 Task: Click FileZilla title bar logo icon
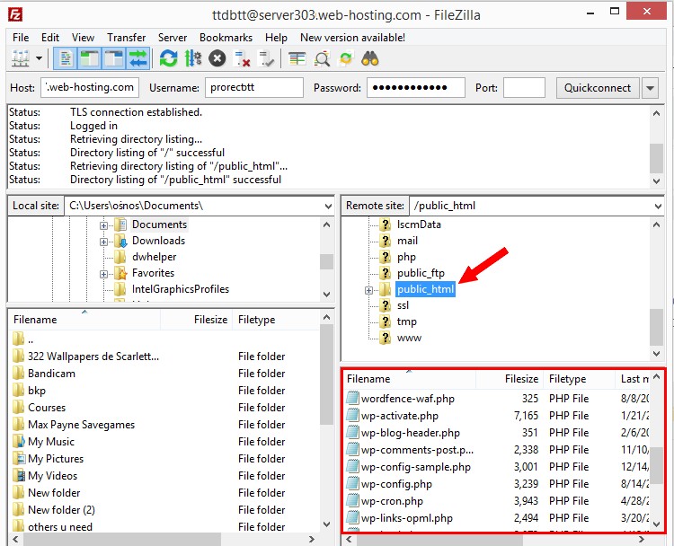[15, 14]
